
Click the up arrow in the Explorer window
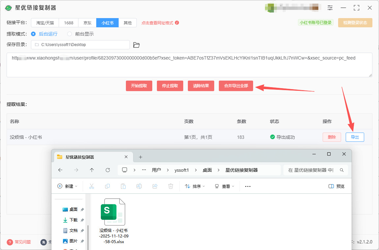(92, 170)
